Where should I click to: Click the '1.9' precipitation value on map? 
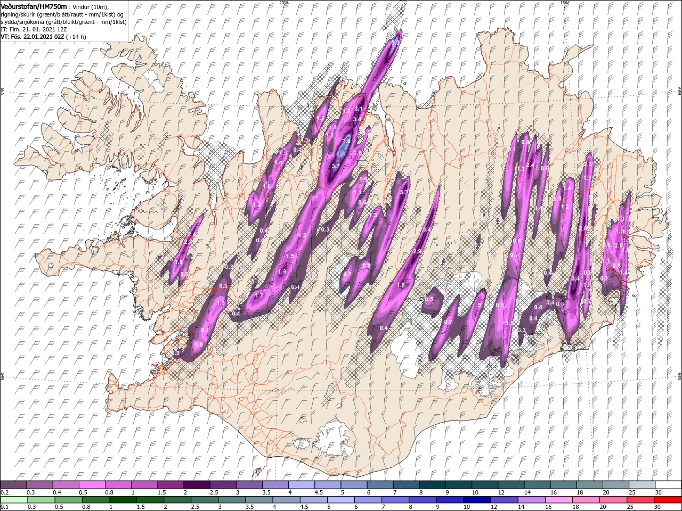(282, 271)
